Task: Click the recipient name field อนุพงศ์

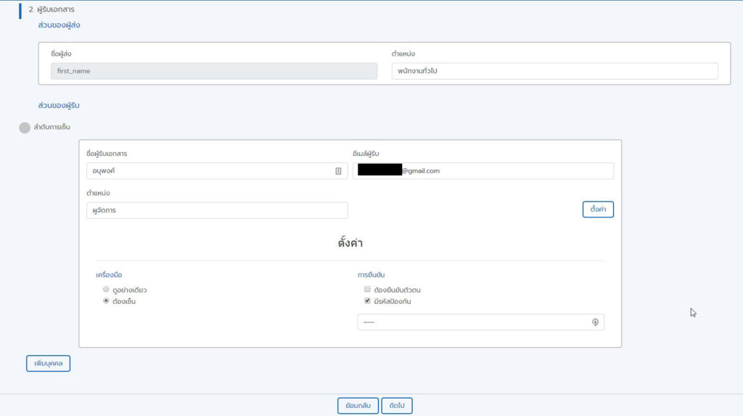Action: (x=217, y=171)
